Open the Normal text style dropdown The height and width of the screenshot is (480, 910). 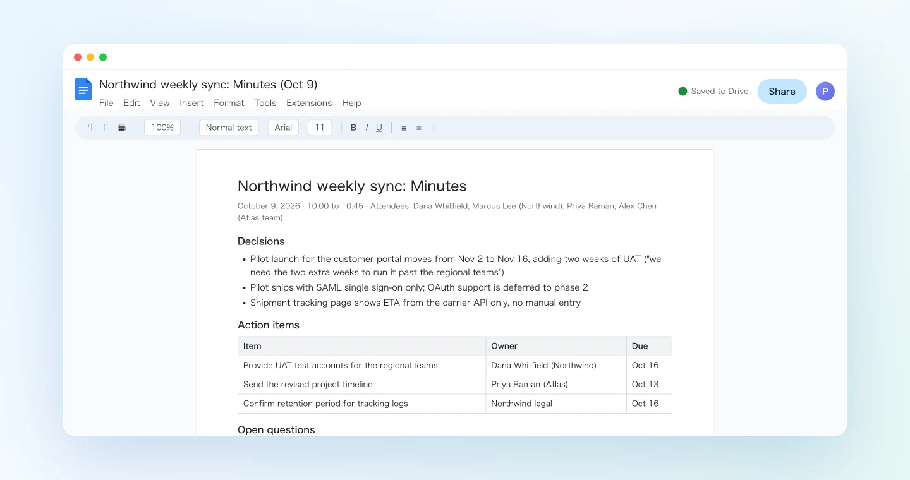click(x=229, y=128)
